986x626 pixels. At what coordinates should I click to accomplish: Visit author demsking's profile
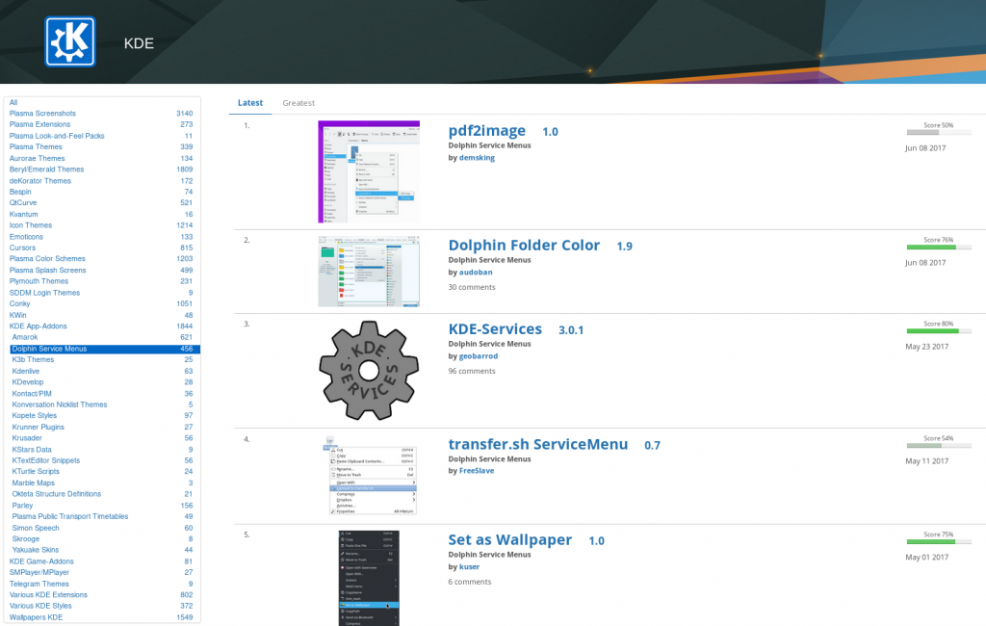pyautogui.click(x=477, y=158)
